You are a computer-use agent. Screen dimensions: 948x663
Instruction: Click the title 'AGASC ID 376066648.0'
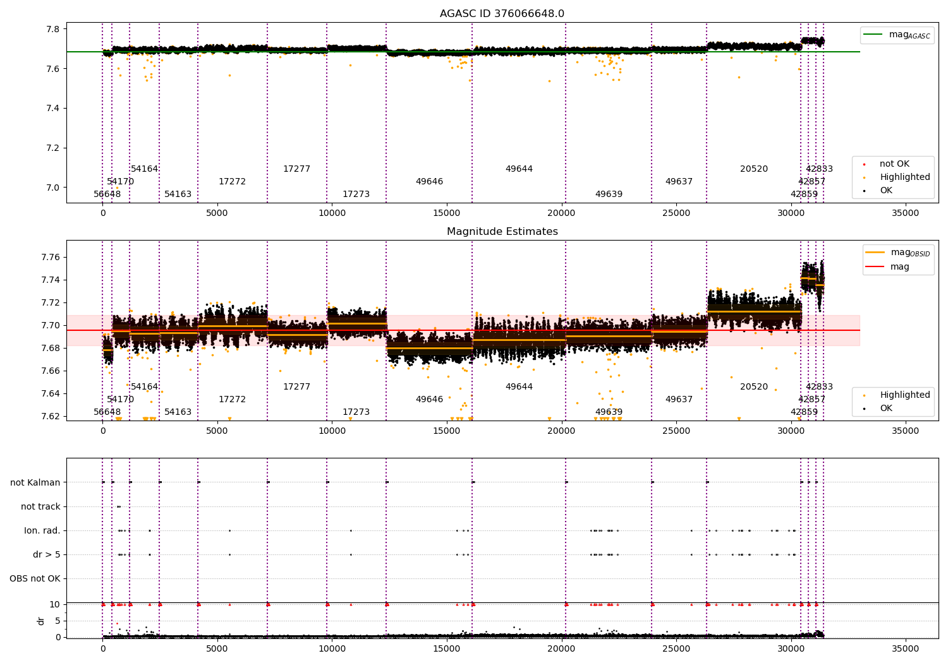point(502,14)
